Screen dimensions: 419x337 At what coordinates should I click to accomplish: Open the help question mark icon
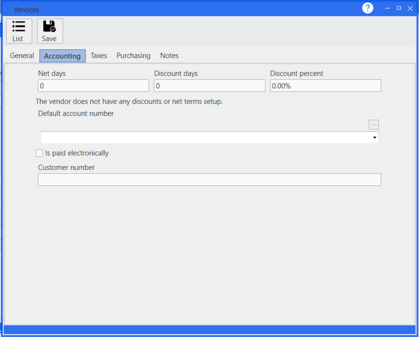367,8
